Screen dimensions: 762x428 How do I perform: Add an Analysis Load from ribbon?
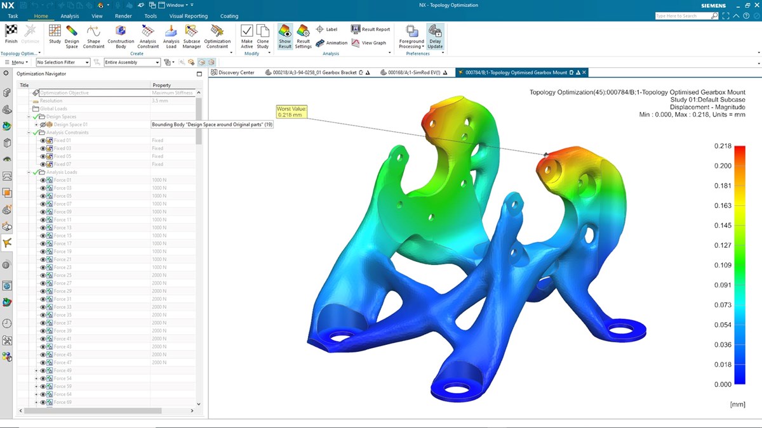(171, 32)
